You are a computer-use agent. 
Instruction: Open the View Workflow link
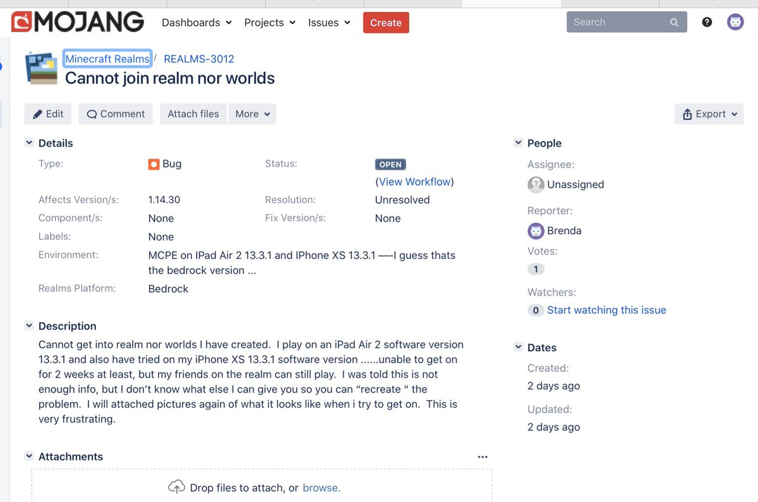pos(415,182)
